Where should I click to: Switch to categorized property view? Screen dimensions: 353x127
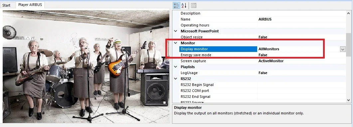tap(176, 6)
